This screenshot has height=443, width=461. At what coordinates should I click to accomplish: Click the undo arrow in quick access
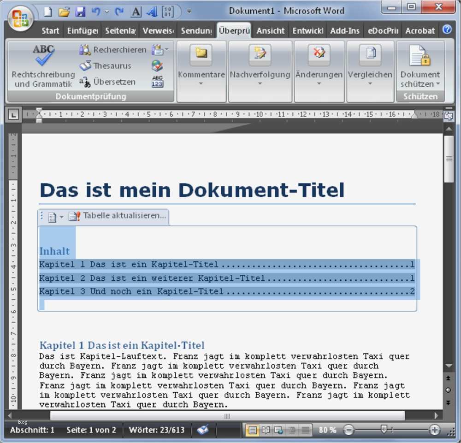95,12
